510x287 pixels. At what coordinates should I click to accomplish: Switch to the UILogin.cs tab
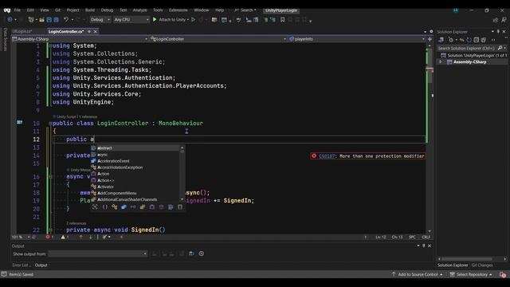point(22,32)
